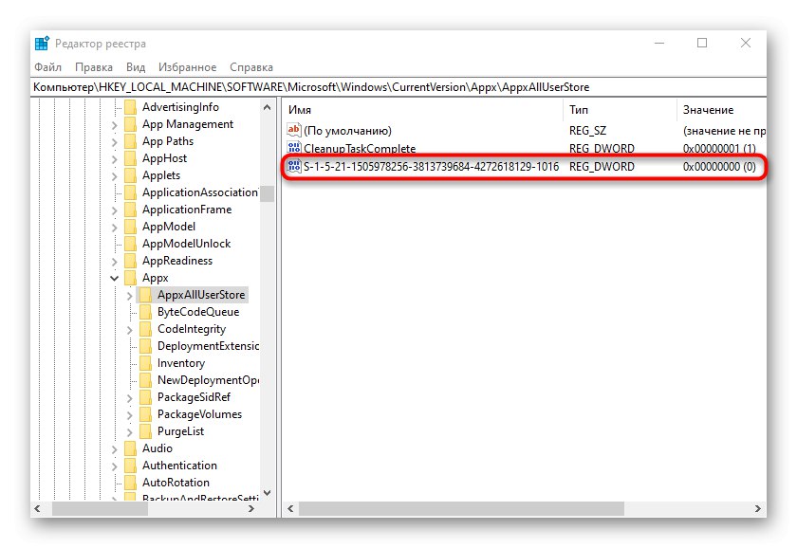
Task: Open the Справка menu
Action: [x=251, y=67]
